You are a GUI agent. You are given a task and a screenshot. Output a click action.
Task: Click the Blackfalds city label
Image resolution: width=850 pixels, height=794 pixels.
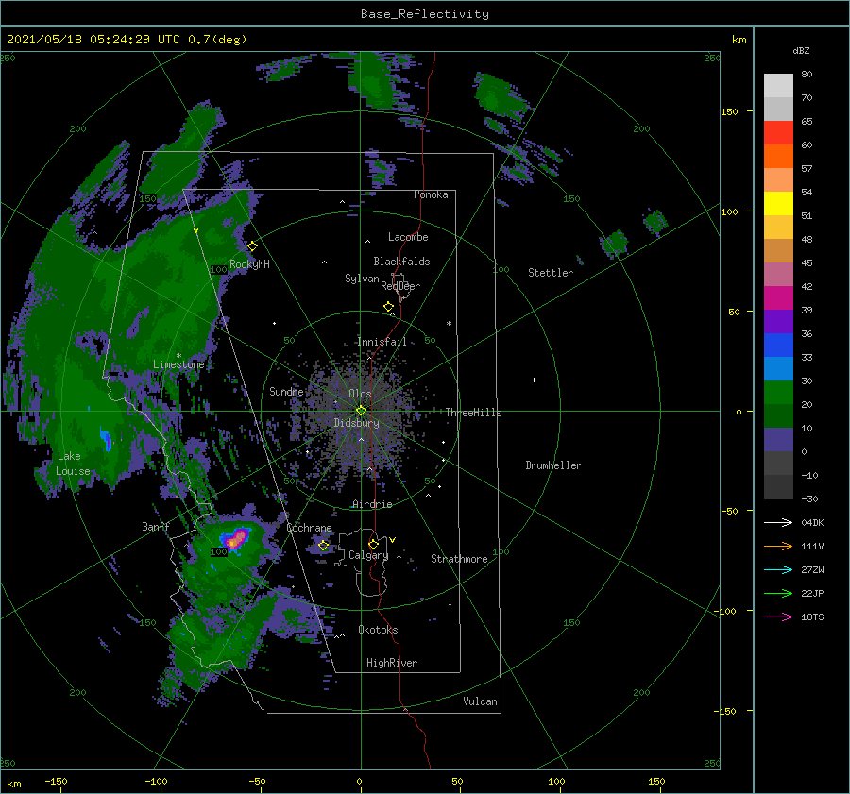(x=401, y=262)
